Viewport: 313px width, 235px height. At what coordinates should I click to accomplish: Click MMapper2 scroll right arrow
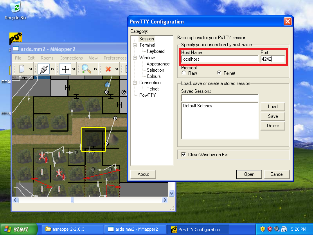click(x=165, y=200)
